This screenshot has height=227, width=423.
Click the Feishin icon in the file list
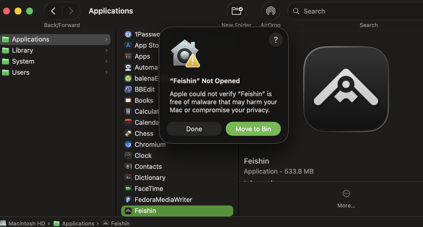[x=128, y=211]
